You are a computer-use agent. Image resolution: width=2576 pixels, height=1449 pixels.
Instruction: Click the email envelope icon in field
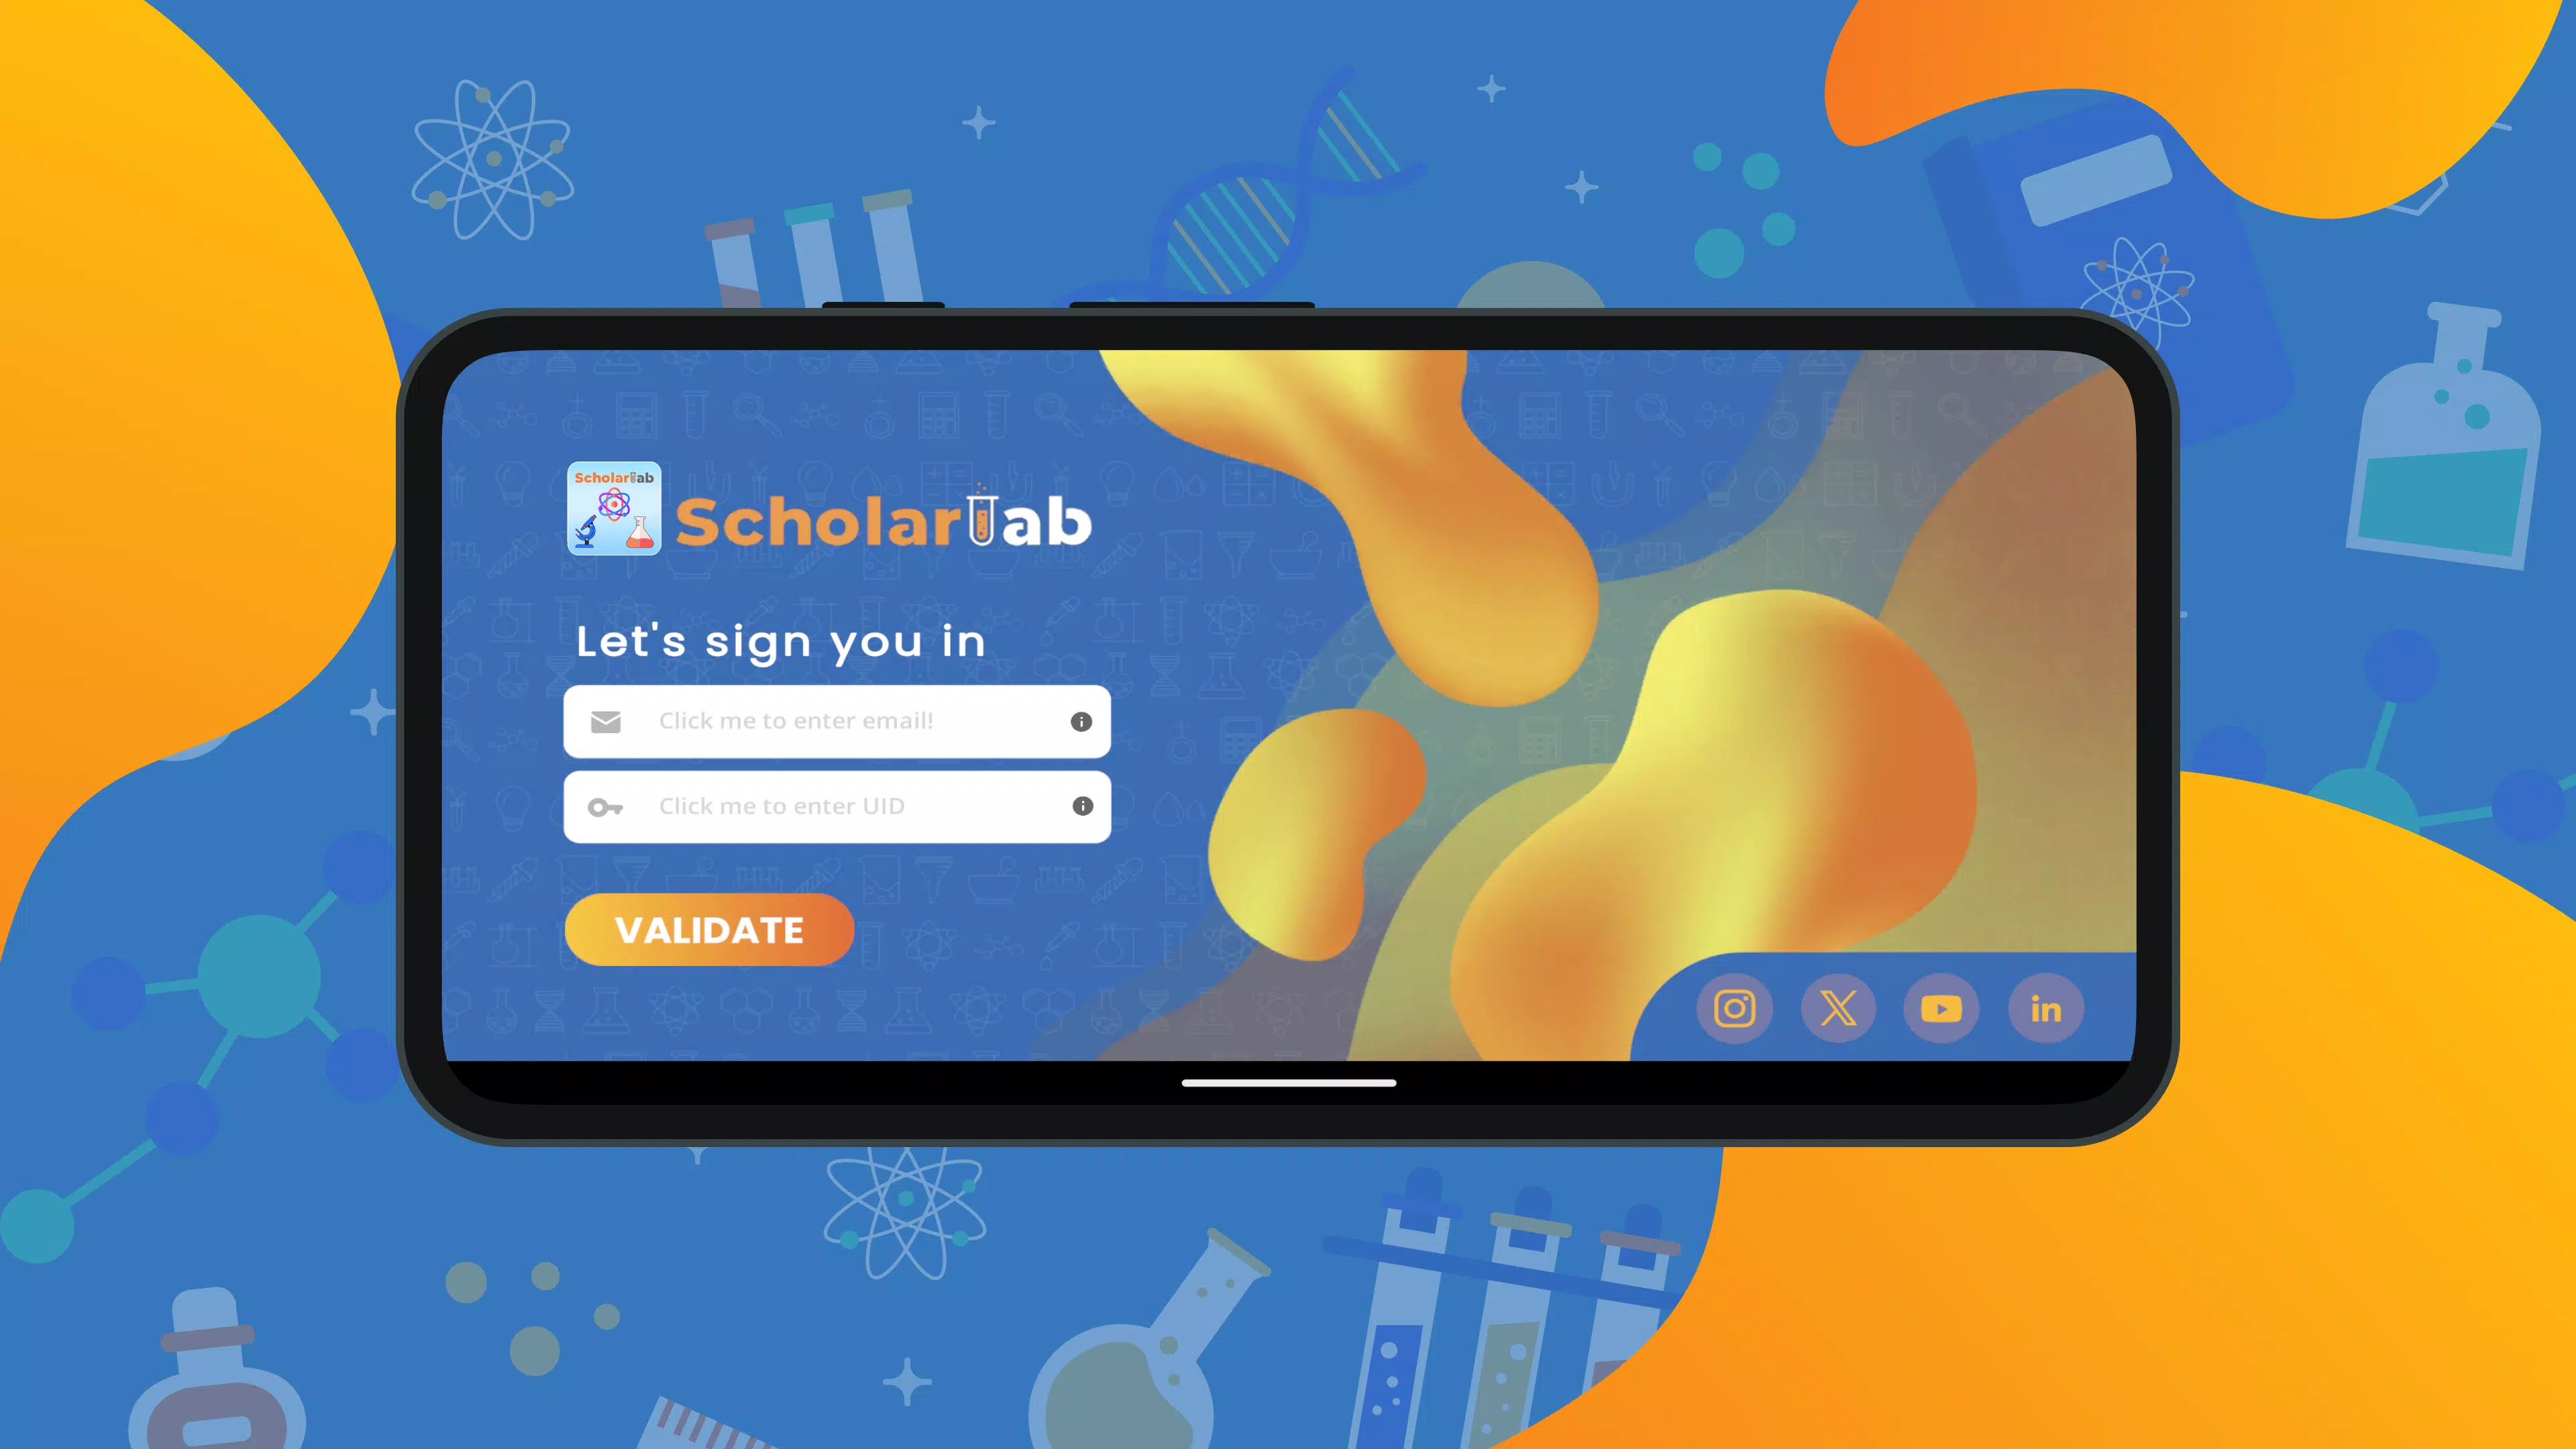tap(607, 720)
